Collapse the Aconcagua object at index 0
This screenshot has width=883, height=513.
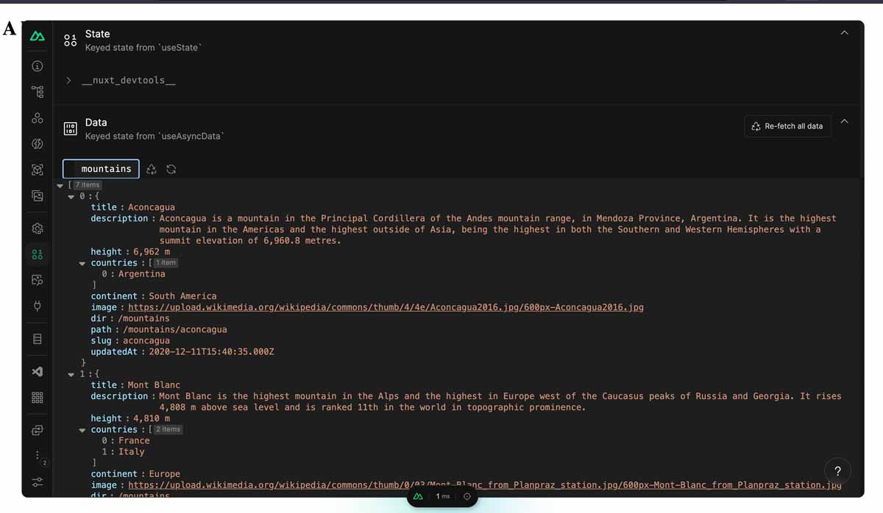pos(71,195)
